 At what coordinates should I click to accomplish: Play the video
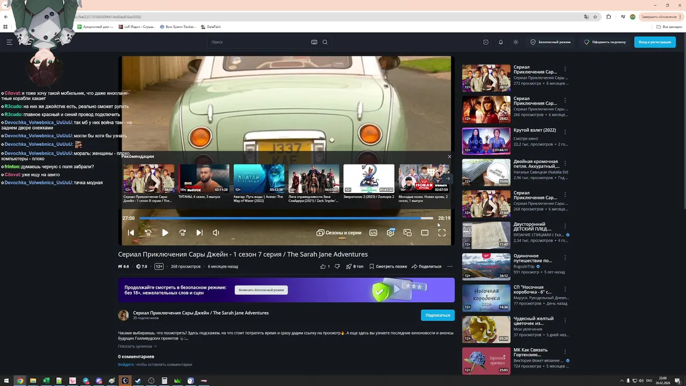tap(165, 233)
